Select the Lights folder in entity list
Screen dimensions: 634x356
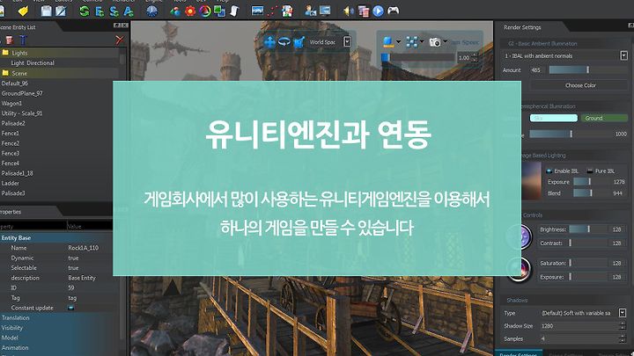click(60, 53)
